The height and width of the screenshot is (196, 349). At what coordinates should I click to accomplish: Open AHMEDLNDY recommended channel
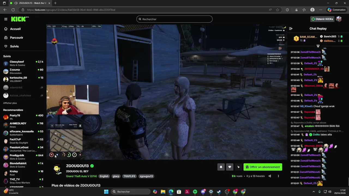[23, 125]
